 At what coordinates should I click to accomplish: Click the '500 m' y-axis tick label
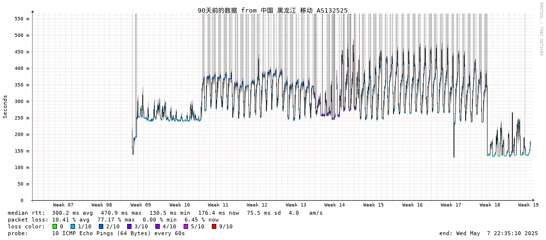[x=22, y=35]
